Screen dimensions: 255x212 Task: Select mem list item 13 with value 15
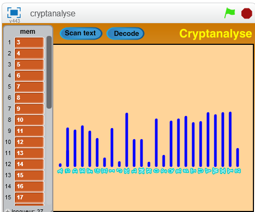pos(29,175)
